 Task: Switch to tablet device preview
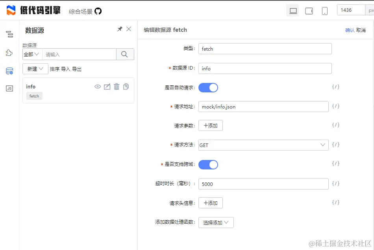click(309, 11)
